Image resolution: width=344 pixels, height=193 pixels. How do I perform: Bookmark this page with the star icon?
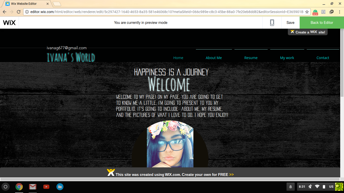click(307, 12)
